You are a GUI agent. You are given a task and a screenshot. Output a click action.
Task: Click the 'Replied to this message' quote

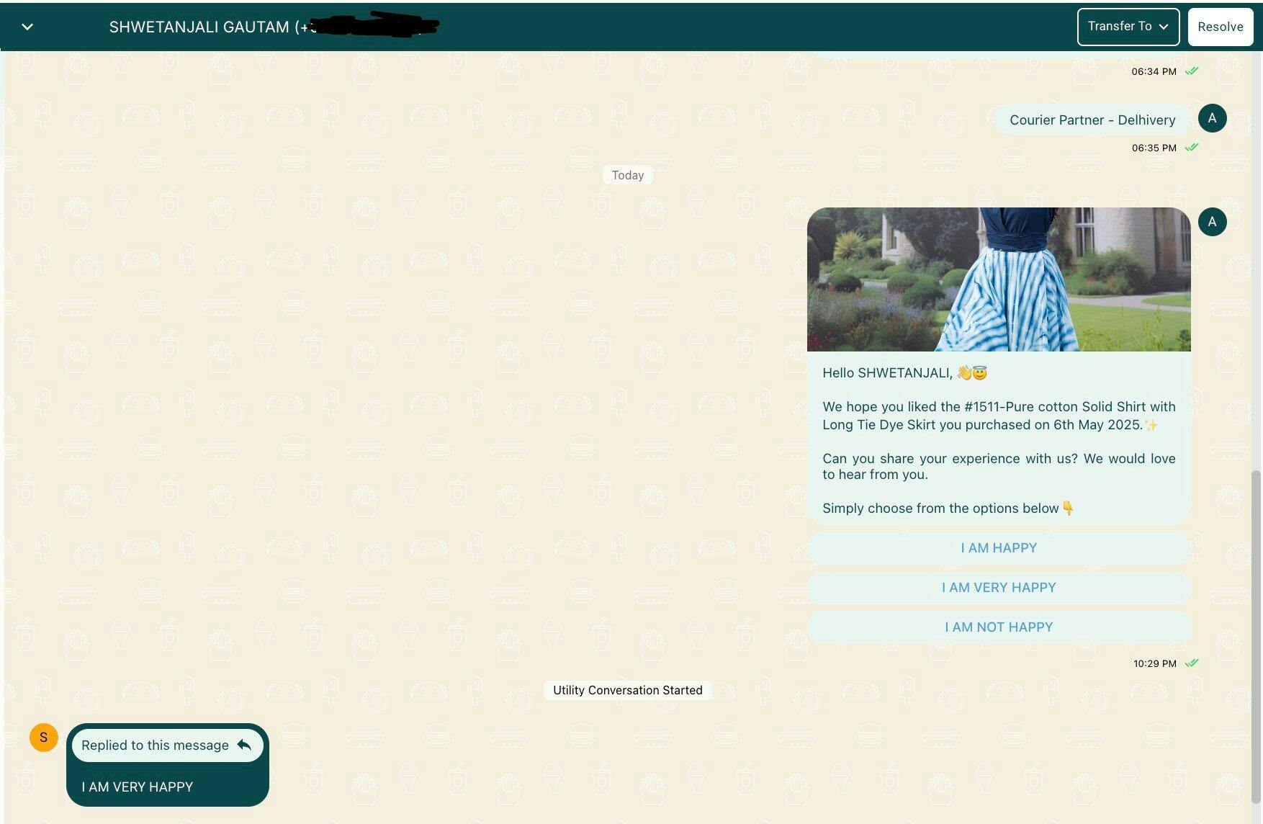click(155, 745)
